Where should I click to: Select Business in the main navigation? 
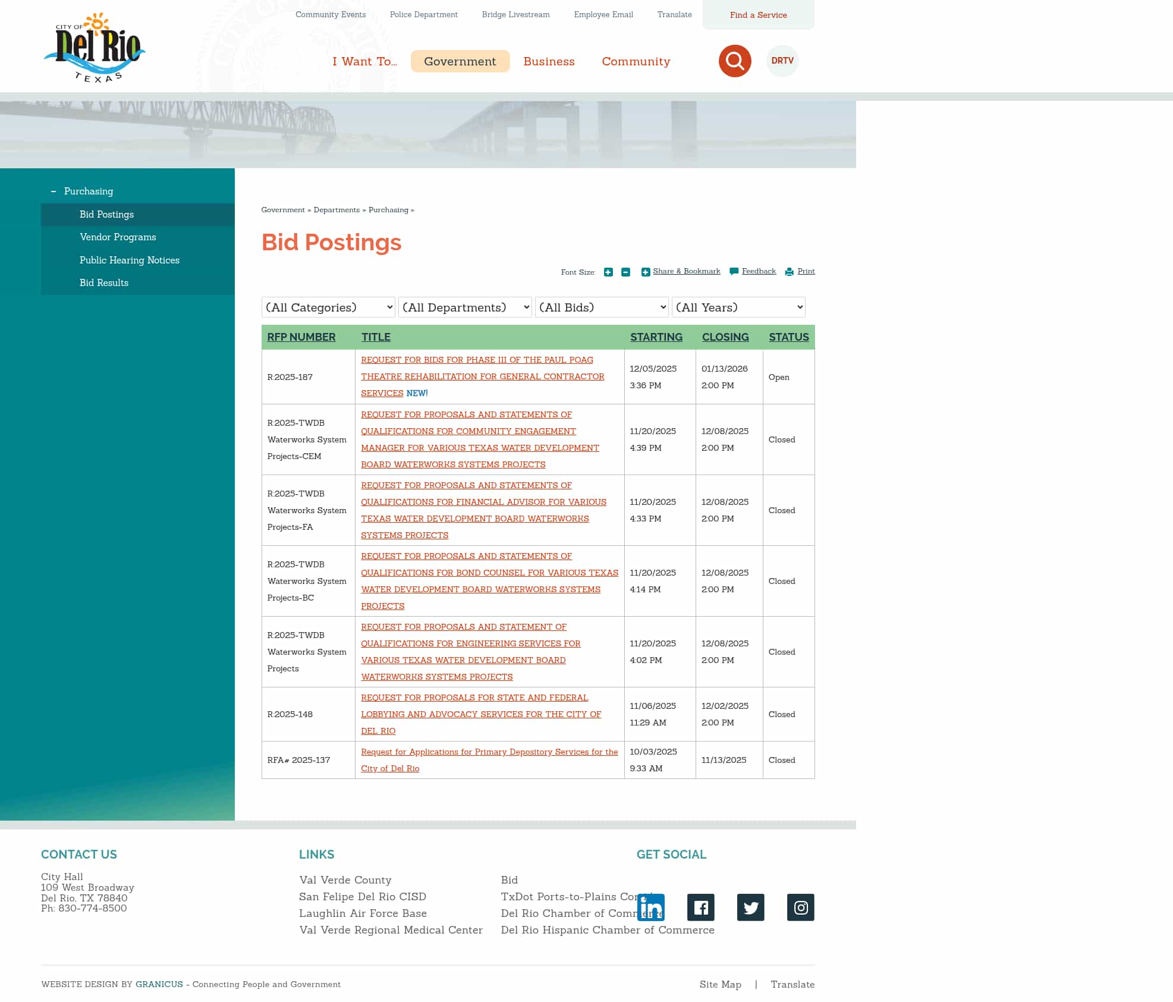tap(549, 61)
